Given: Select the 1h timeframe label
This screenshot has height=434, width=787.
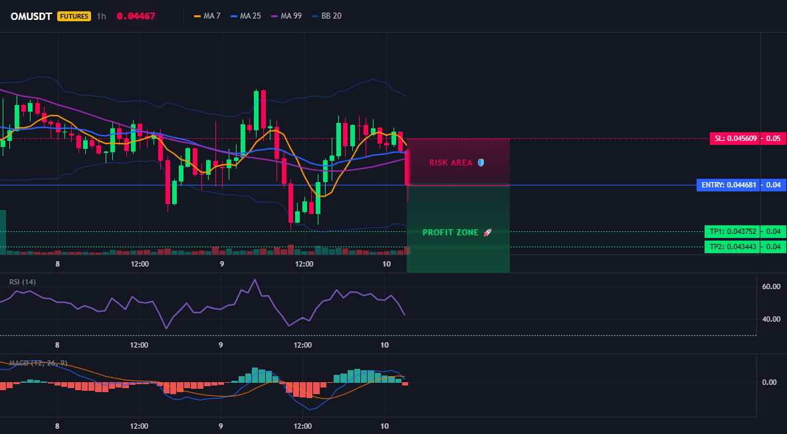Looking at the screenshot, I should click(x=102, y=16).
